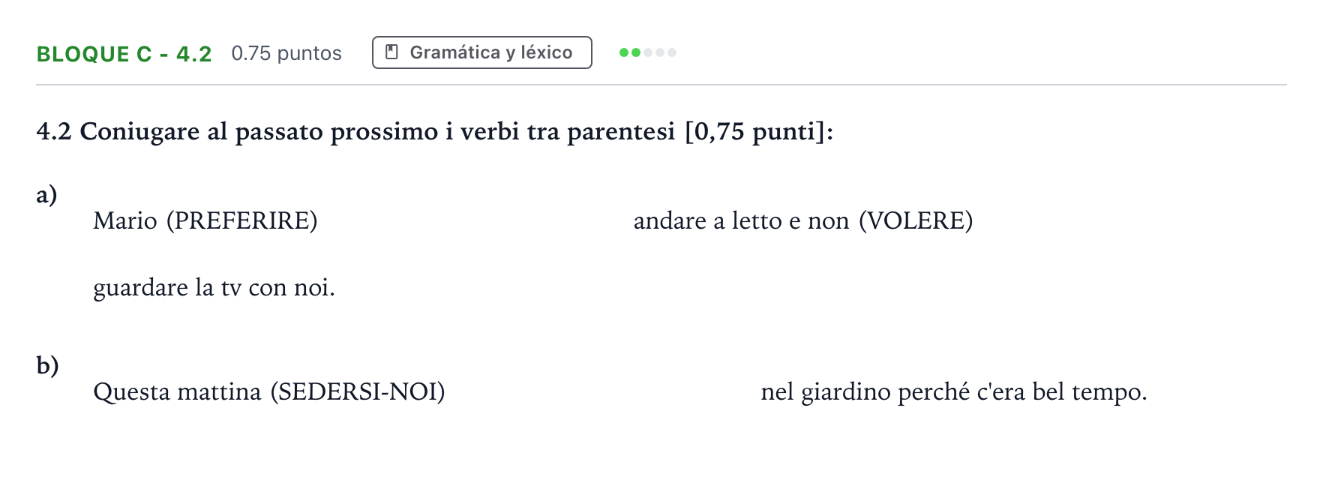Click the words Mario (PREFERIRE)
The image size is (1323, 492).
click(205, 221)
